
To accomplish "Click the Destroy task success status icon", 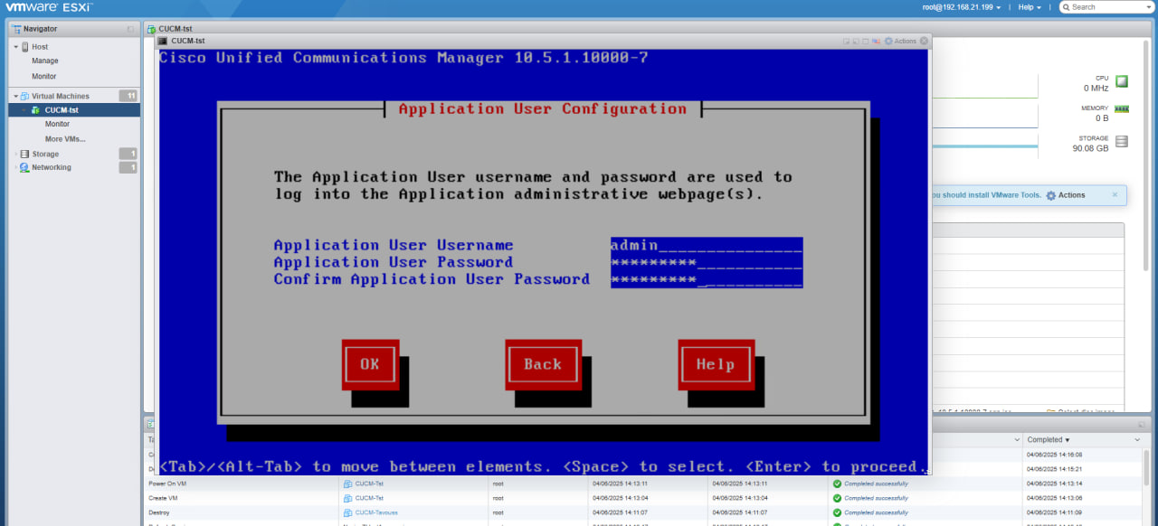I will pos(838,512).
